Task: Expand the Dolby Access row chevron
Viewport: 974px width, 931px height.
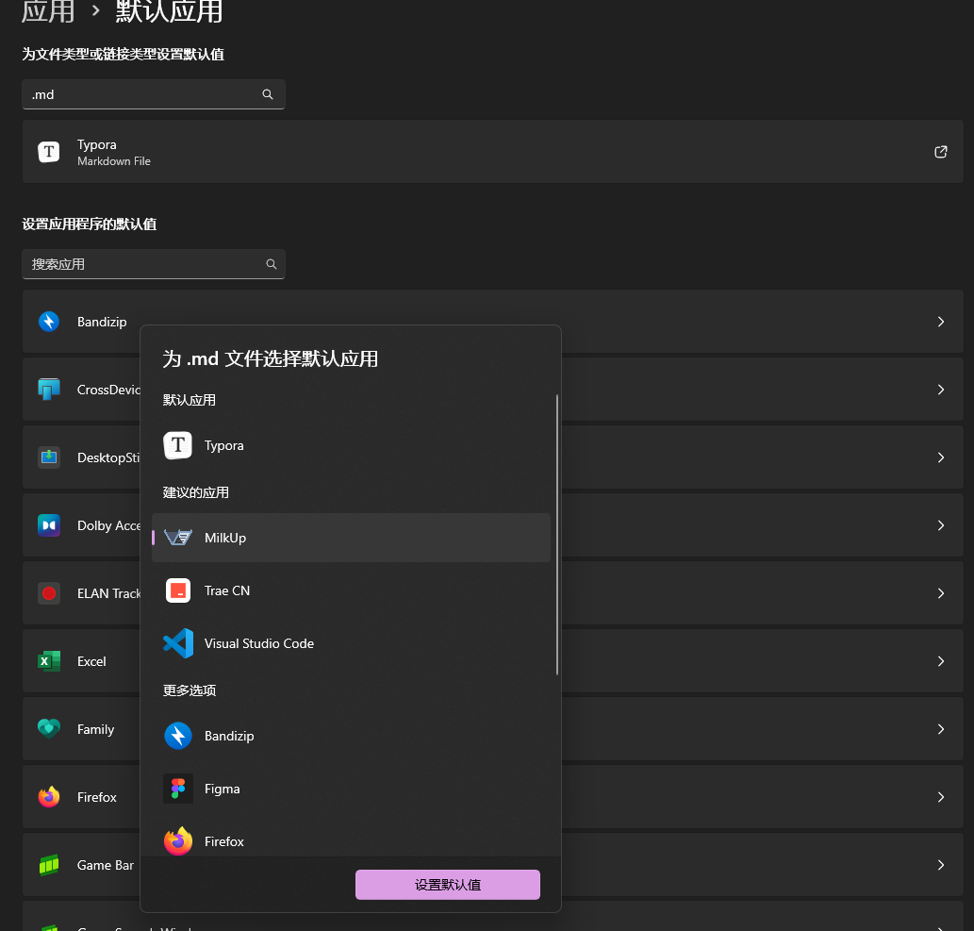Action: coord(940,525)
